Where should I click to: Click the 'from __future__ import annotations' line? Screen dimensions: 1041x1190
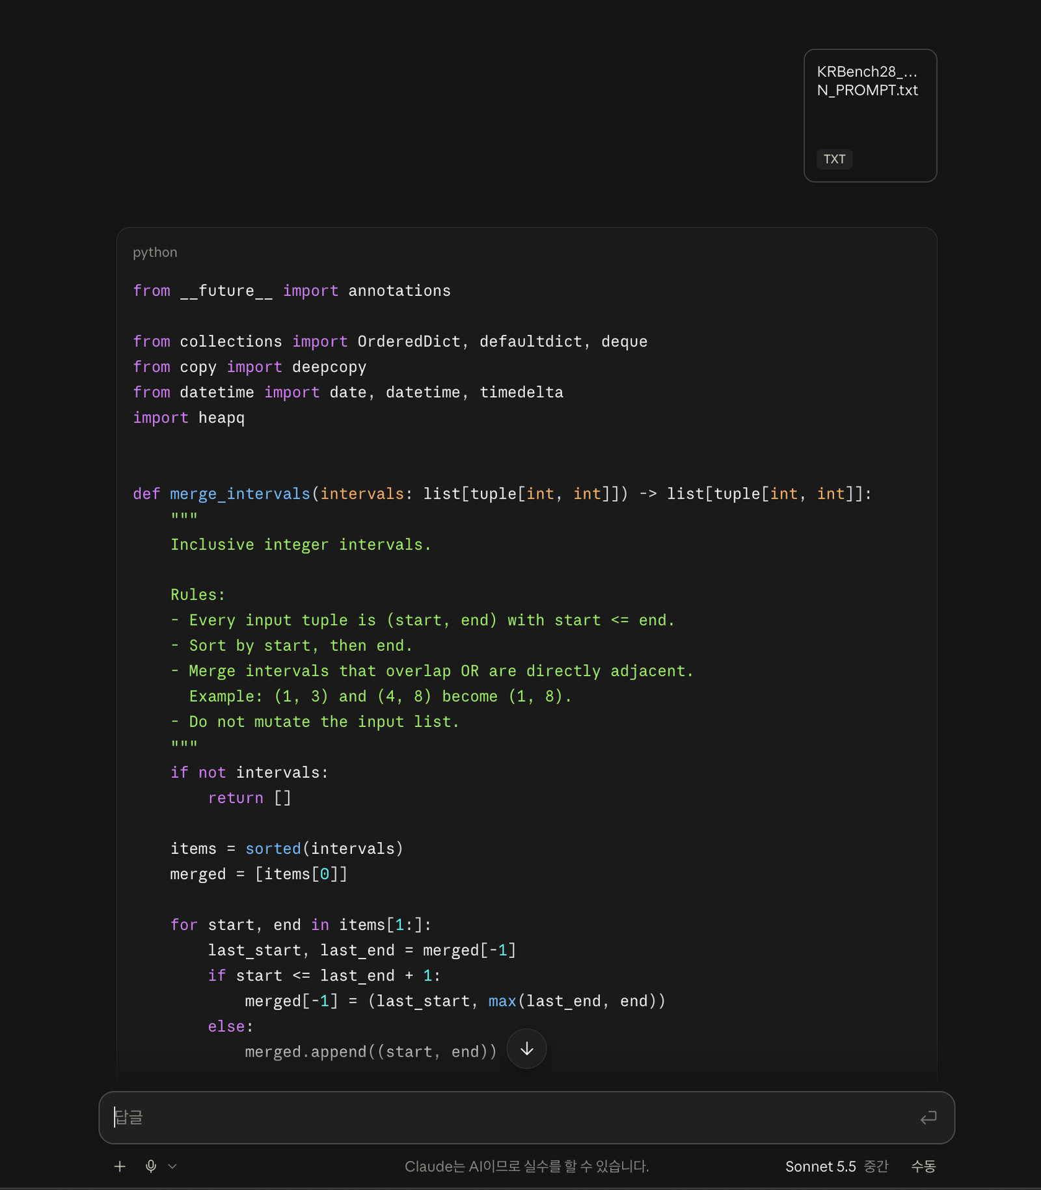[x=291, y=291]
